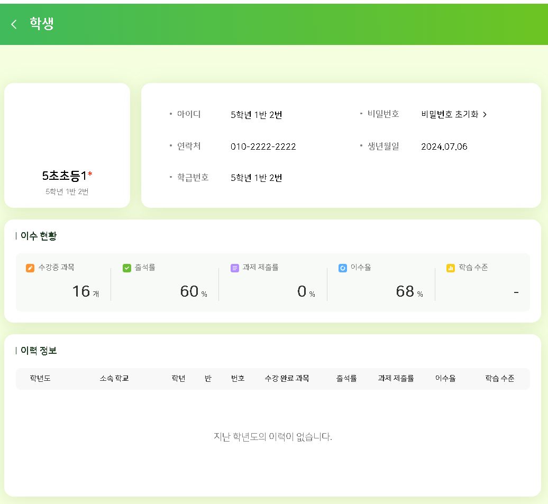The width and height of the screenshot is (548, 504).
Task: Click the orange pencil icon for 수강중 과목
Action: point(30,268)
